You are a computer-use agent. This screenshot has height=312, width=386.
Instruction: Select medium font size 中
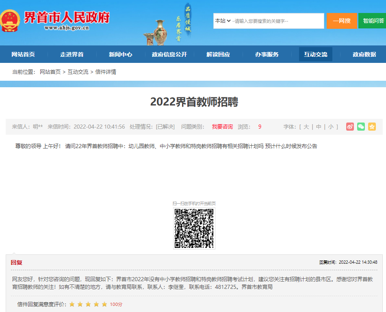point(319,127)
